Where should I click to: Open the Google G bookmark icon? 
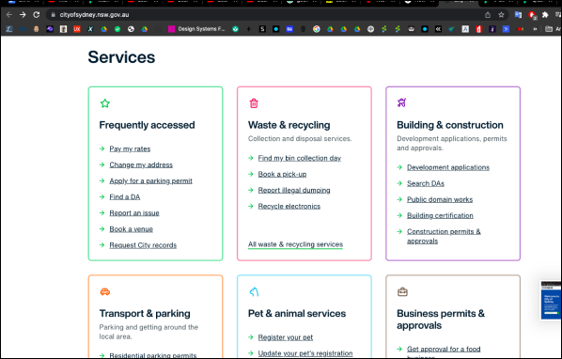[316, 29]
